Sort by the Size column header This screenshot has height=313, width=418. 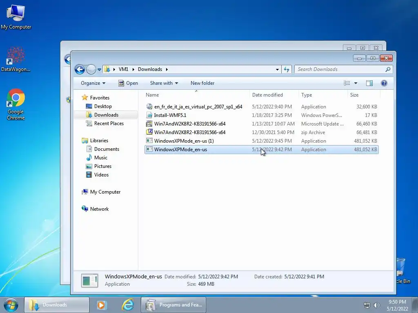click(364, 95)
